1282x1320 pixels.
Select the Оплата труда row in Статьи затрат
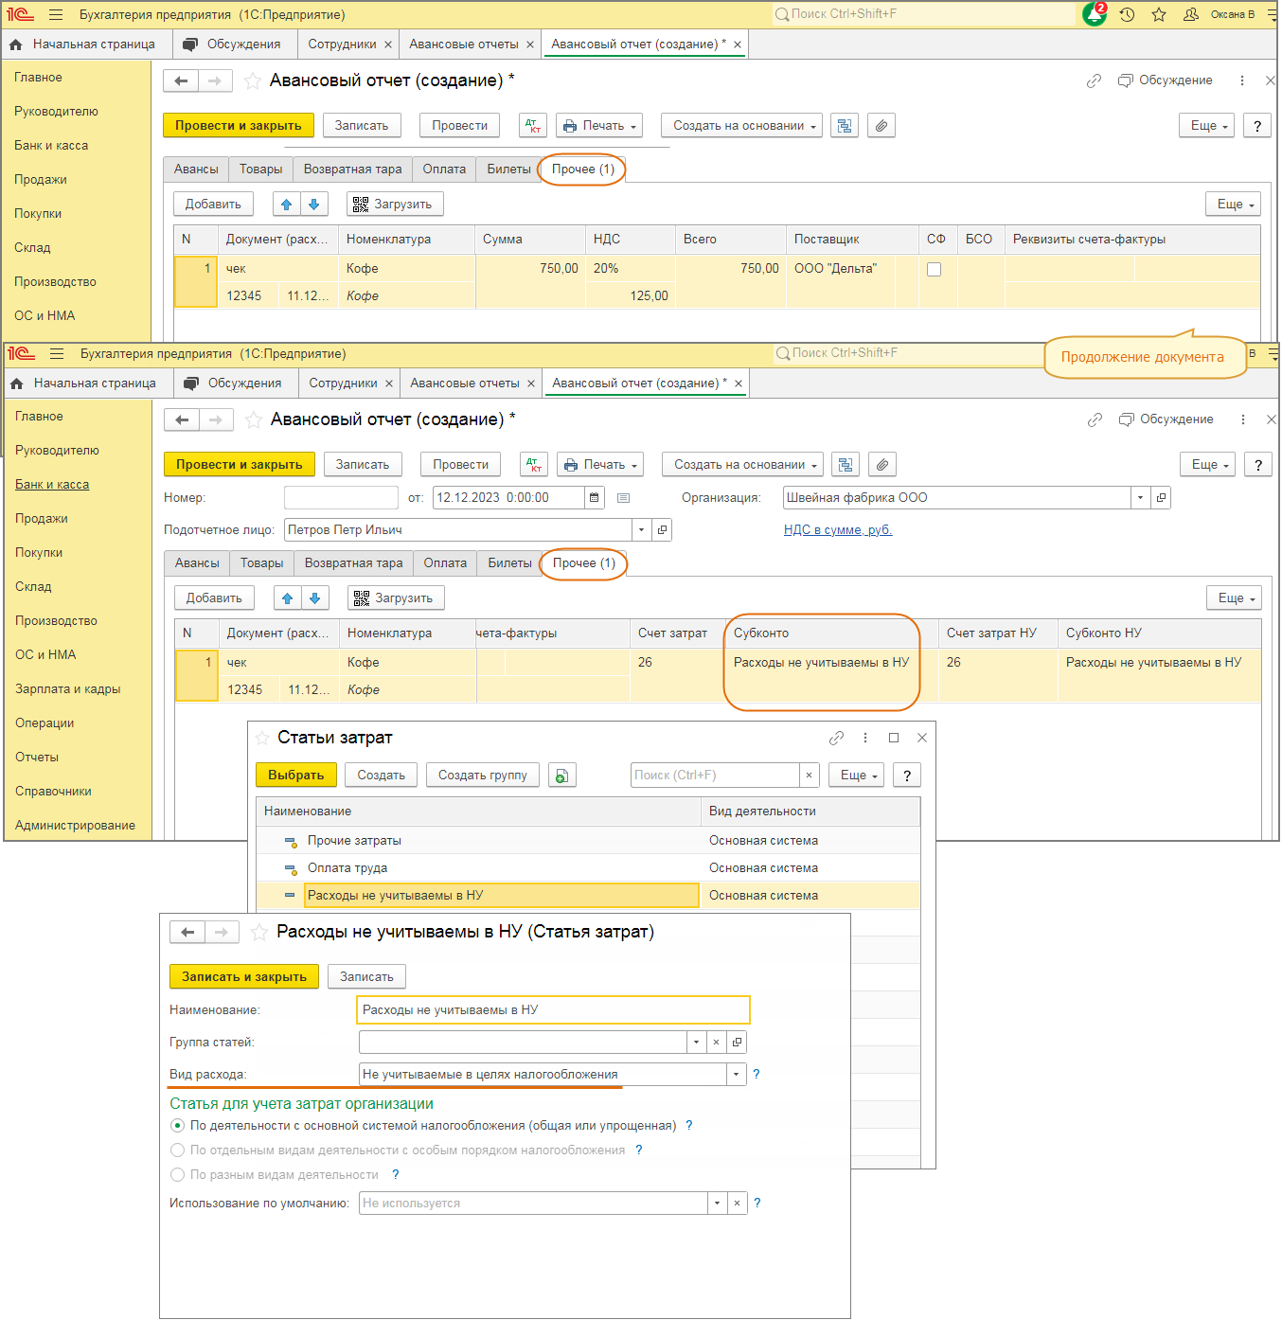click(x=588, y=868)
